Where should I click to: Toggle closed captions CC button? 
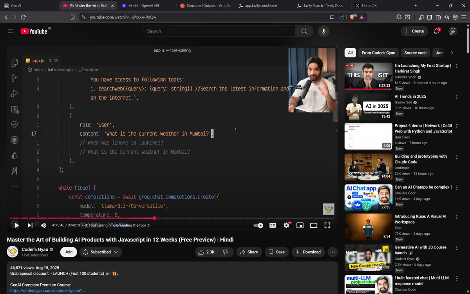pyautogui.click(x=273, y=225)
